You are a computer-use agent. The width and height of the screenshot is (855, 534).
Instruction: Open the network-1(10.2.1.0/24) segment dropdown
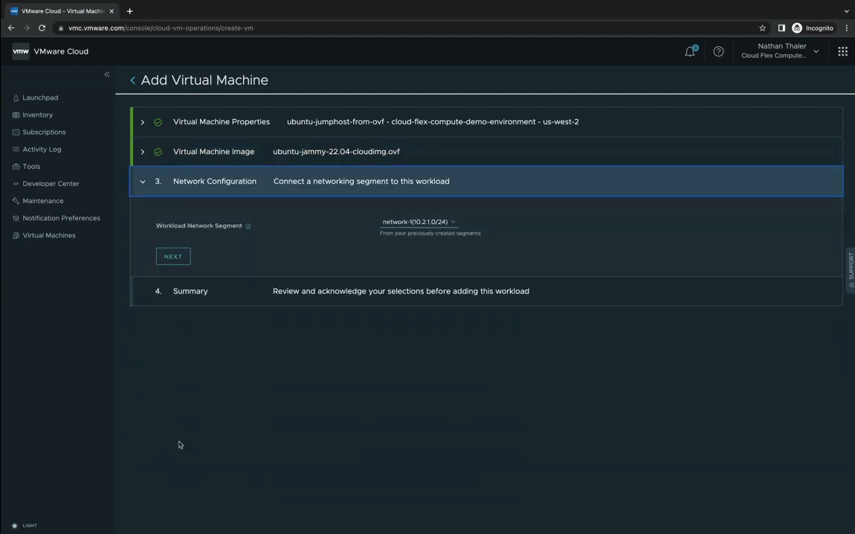point(419,222)
